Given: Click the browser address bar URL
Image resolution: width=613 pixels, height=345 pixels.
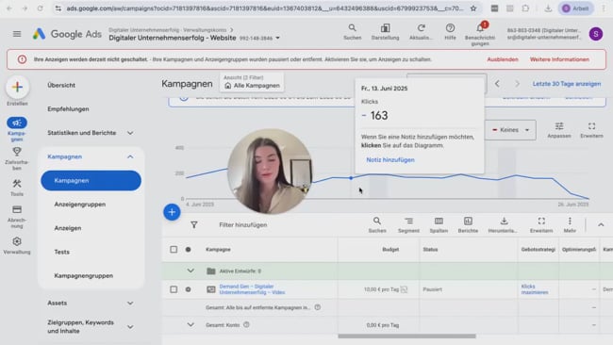Looking at the screenshot, I should click(265, 8).
